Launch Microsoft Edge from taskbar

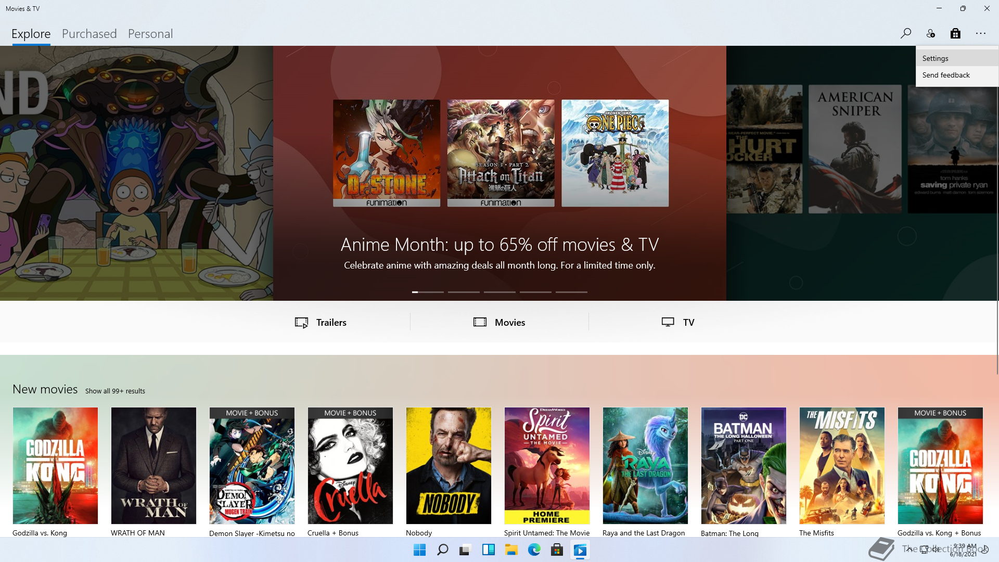[x=534, y=550]
